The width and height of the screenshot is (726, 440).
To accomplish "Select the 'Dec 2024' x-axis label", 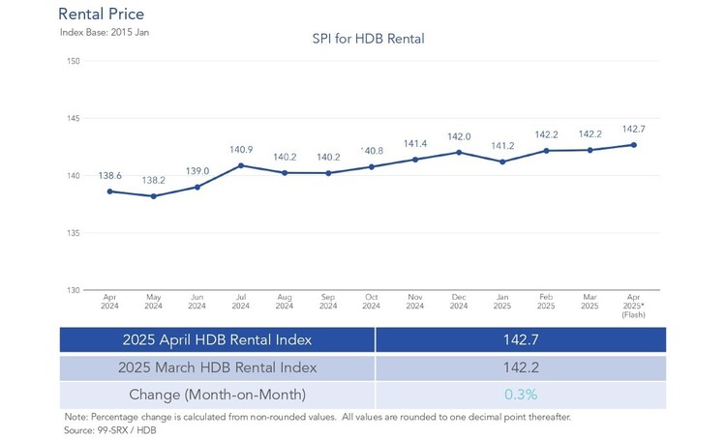I will (459, 301).
